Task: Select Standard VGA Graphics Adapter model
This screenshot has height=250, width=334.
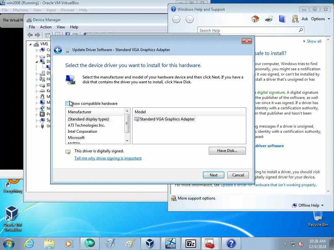Action: click(x=164, y=119)
